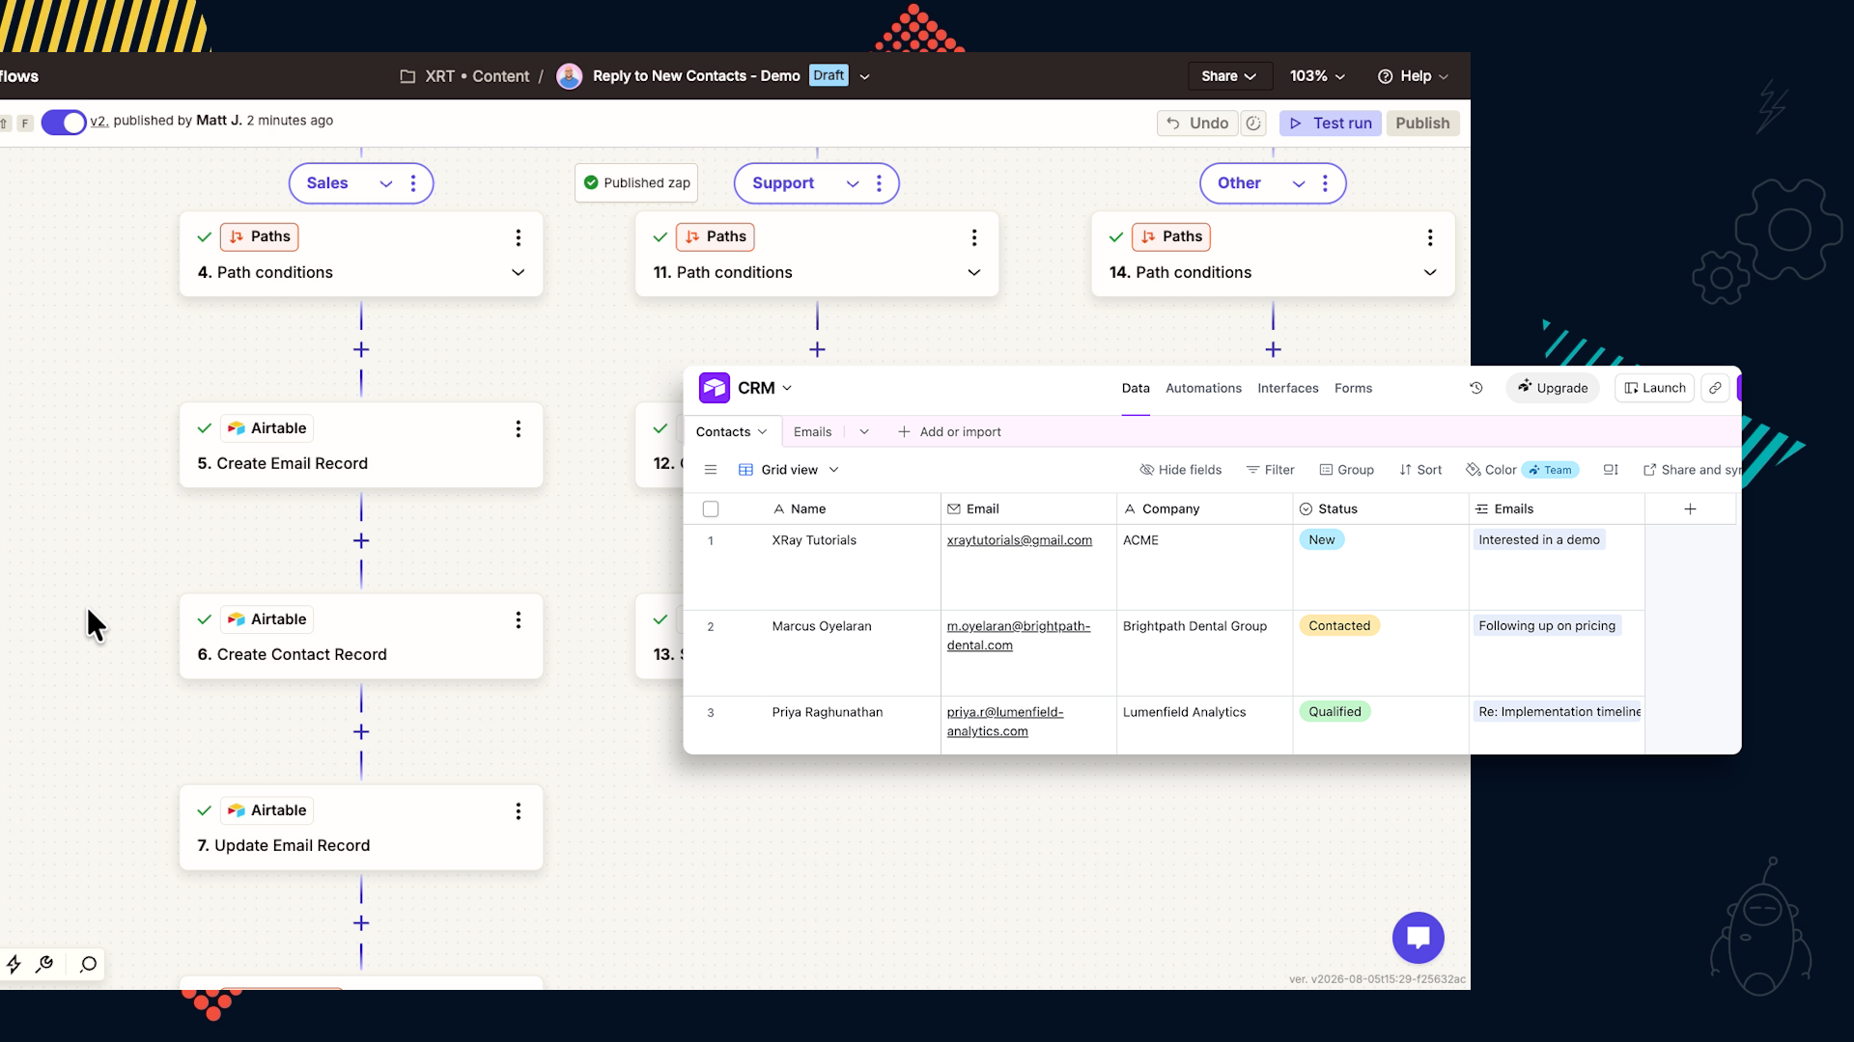Click the Publish button
Viewport: 1854px width, 1042px height.
coord(1422,123)
